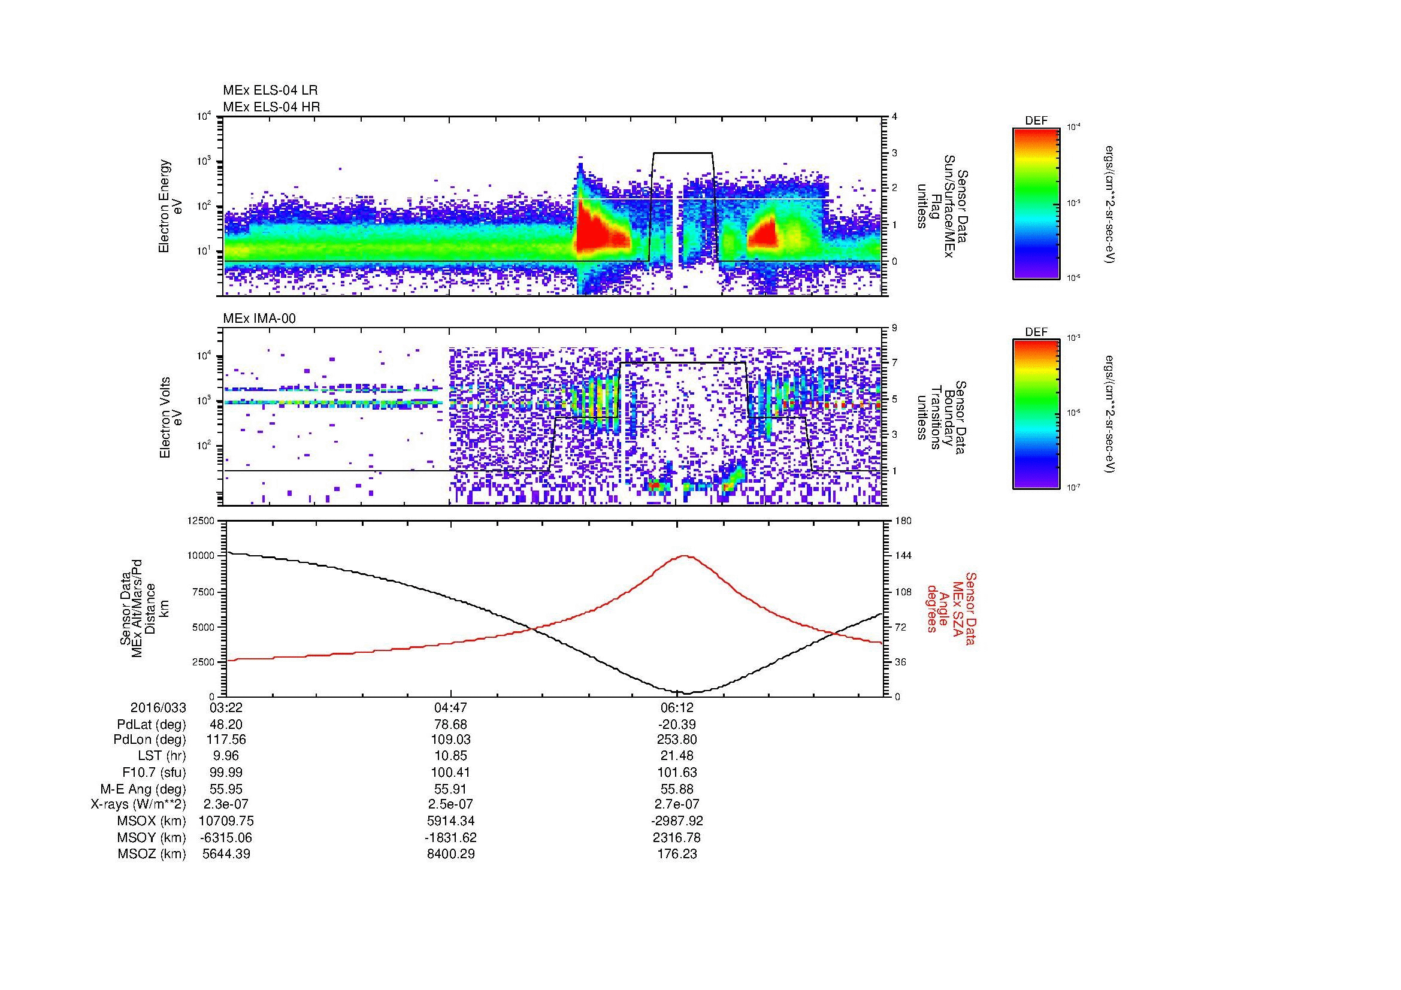Select the "MSOY (km)" row label

point(152,837)
